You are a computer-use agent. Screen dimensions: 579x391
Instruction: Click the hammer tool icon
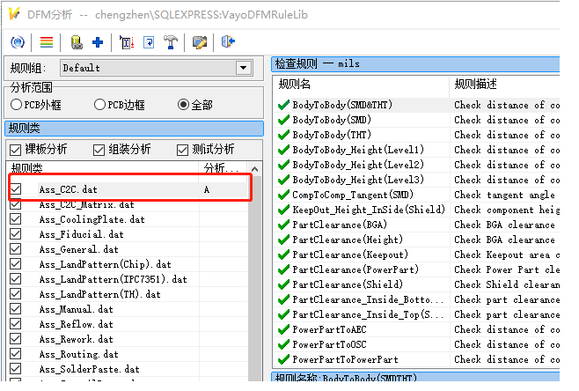(171, 41)
